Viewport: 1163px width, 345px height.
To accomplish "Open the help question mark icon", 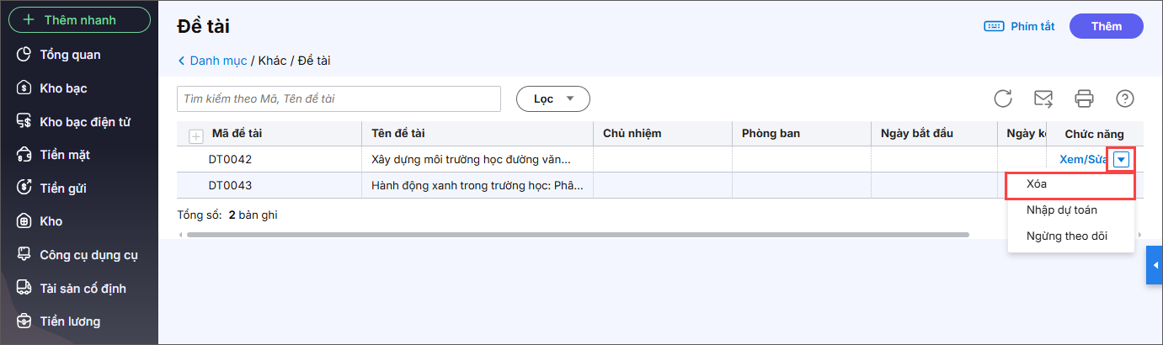I will 1124,98.
